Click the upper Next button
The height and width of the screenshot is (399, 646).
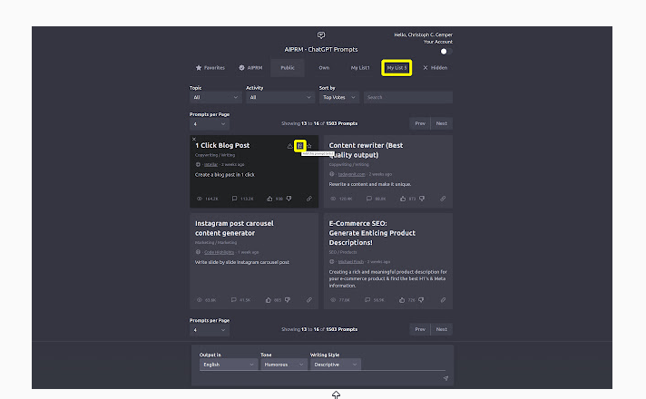442,123
